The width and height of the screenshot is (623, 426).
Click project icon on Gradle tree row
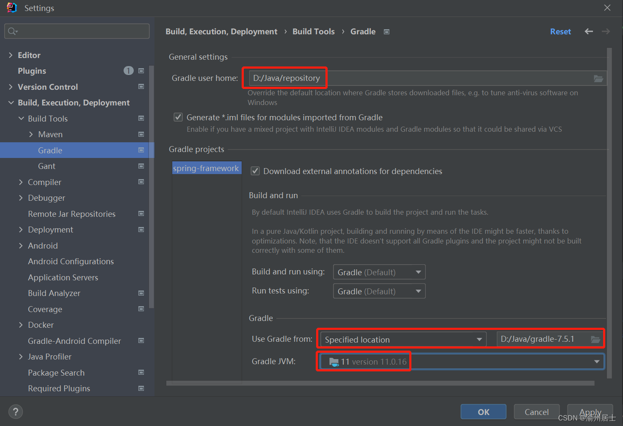click(141, 150)
